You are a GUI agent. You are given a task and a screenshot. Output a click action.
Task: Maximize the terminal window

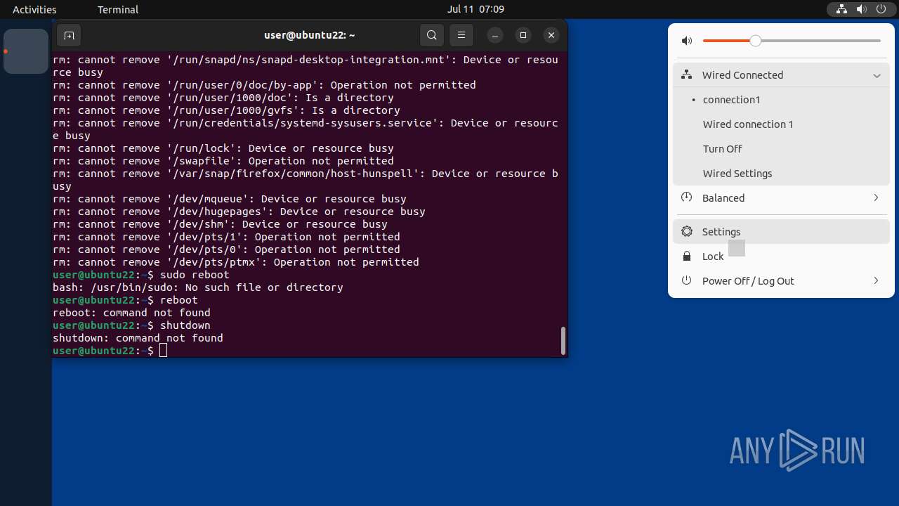[523, 35]
